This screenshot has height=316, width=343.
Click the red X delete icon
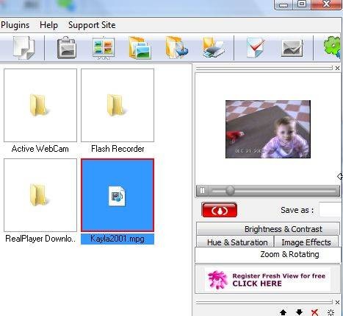click(x=315, y=312)
